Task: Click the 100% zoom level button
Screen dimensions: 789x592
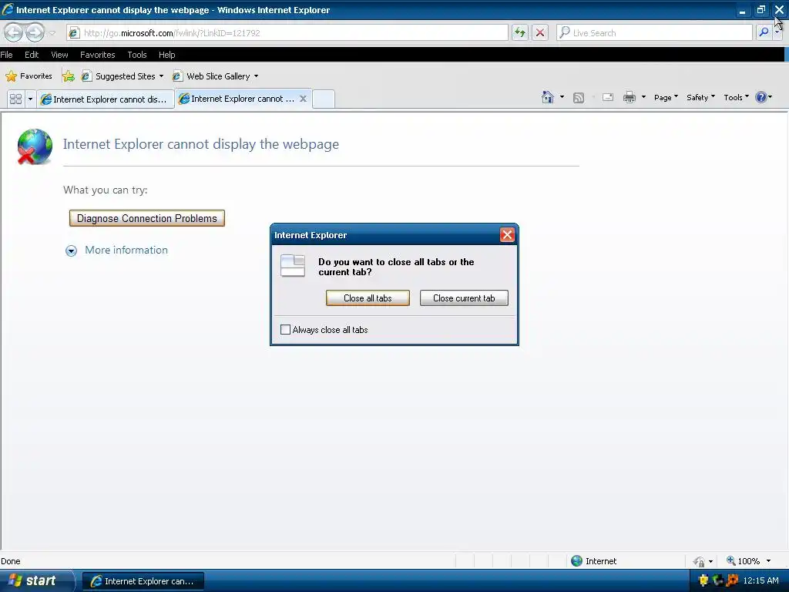Action: (x=743, y=561)
